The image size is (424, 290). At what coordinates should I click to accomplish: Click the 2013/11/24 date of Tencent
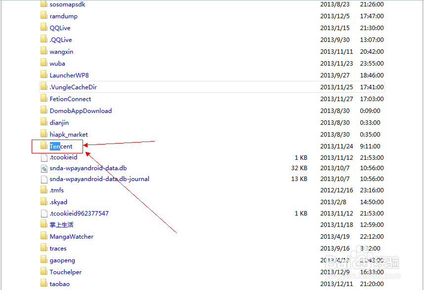click(337, 146)
